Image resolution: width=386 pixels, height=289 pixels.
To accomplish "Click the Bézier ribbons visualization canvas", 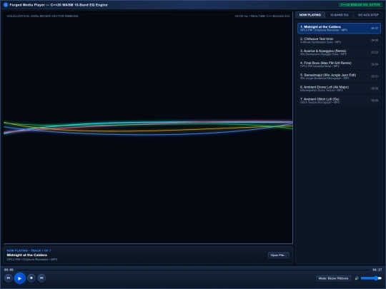I will [148, 128].
